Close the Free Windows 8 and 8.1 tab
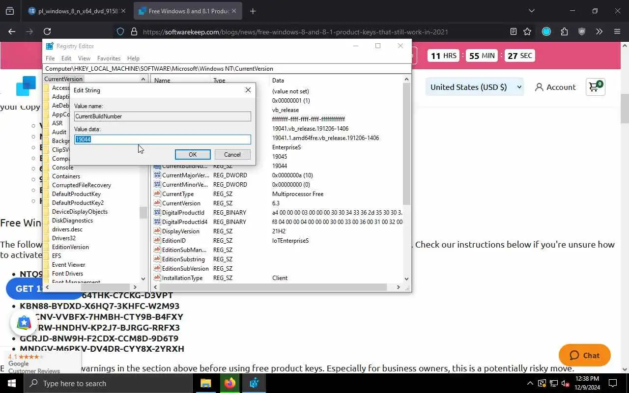Screen dimensions: 629x393 click(x=234, y=11)
